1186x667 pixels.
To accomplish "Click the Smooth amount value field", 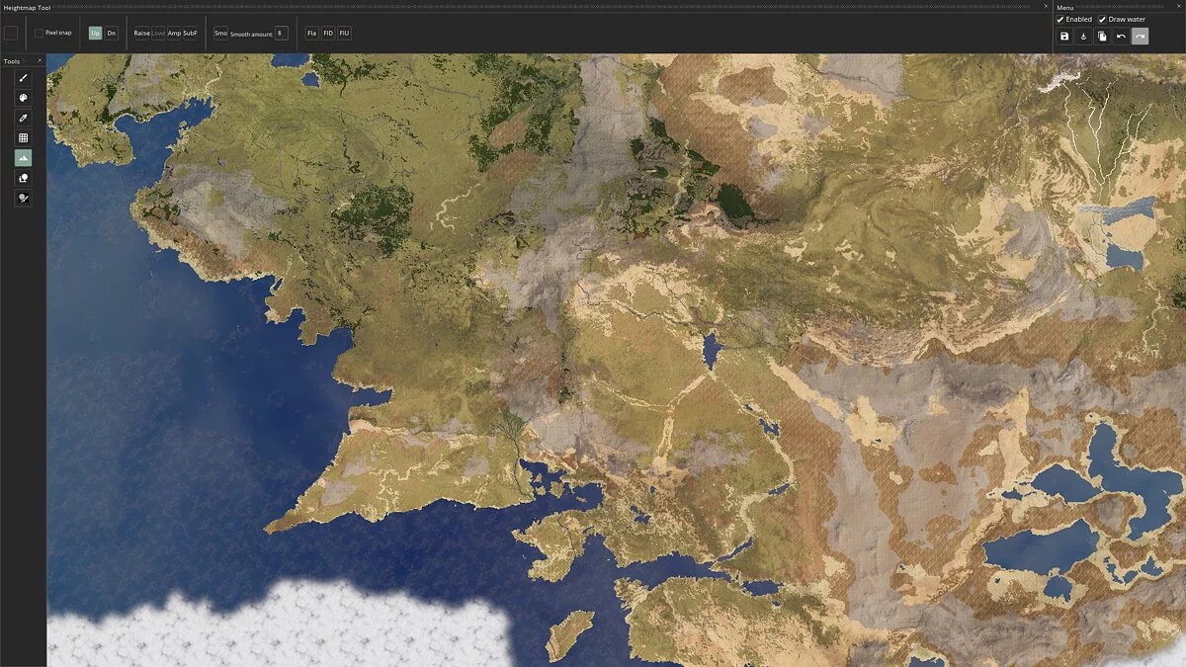I will 282,33.
